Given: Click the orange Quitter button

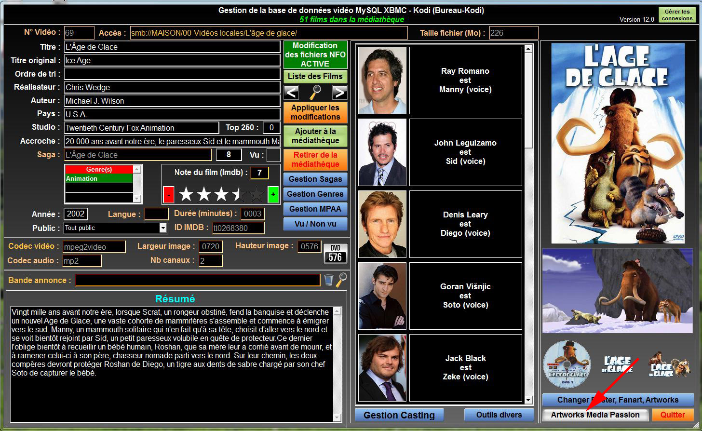Looking at the screenshot, I should pyautogui.click(x=673, y=415).
